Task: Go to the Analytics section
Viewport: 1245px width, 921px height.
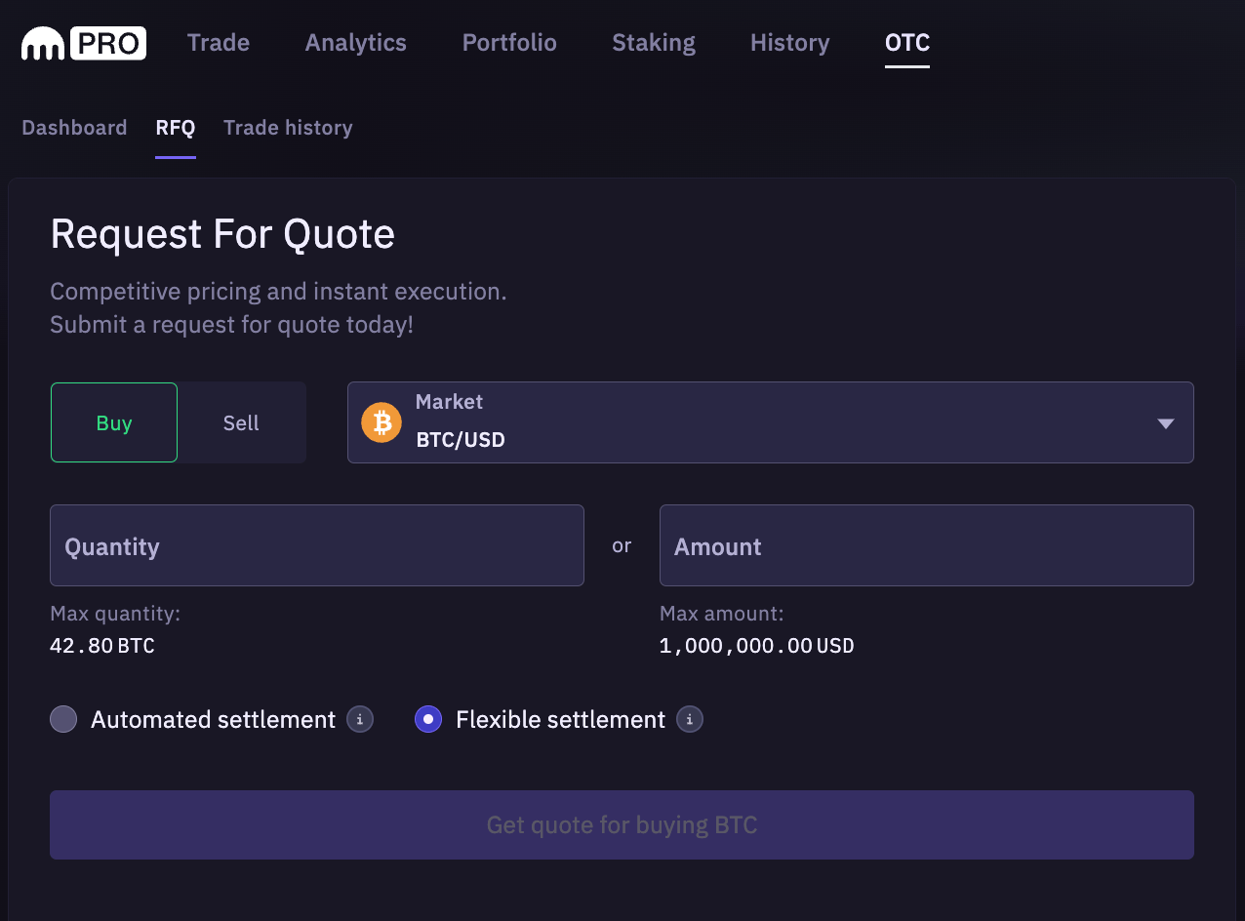Action: tap(355, 43)
